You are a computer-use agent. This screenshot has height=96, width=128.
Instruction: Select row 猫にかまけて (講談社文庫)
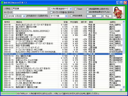click(63, 27)
